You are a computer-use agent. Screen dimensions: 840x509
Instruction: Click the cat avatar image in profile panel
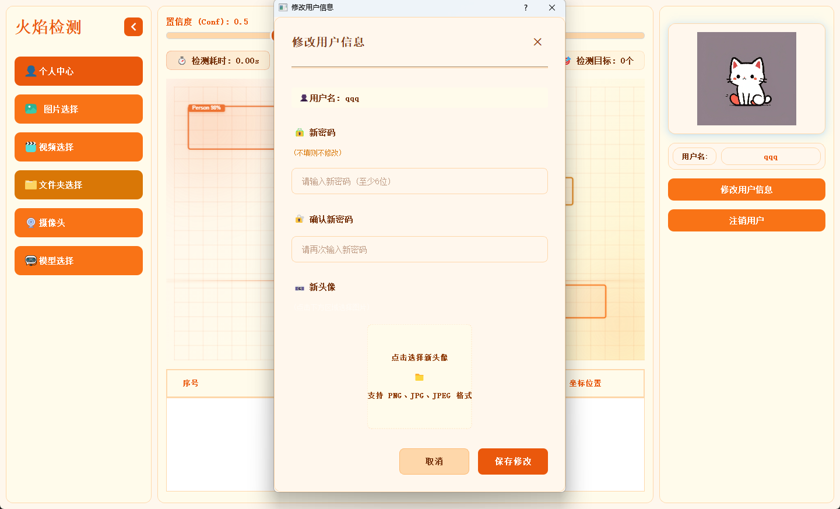(x=747, y=79)
